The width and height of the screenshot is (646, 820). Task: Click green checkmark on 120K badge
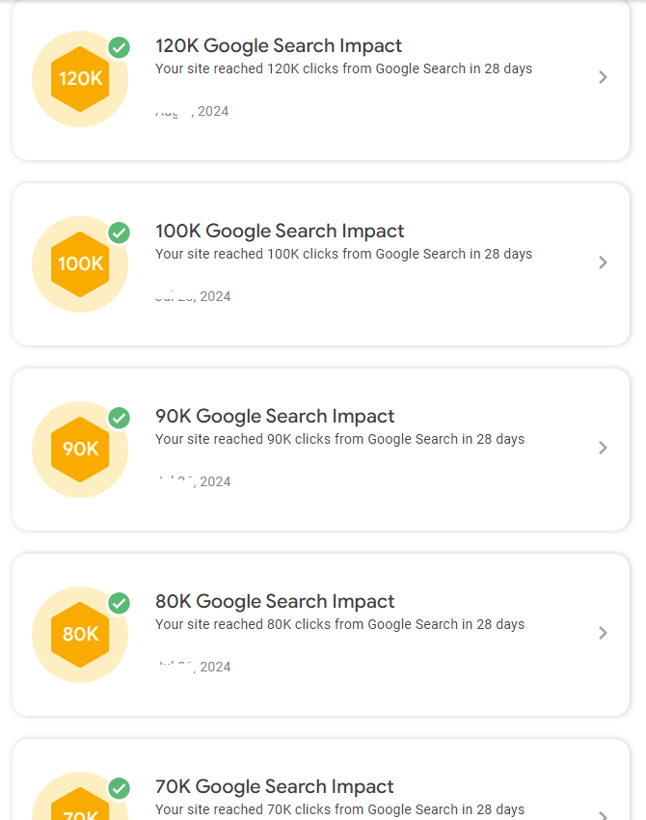click(x=120, y=47)
